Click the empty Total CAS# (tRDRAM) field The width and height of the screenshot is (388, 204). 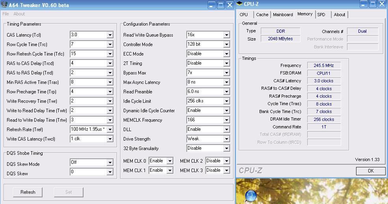tap(324, 135)
